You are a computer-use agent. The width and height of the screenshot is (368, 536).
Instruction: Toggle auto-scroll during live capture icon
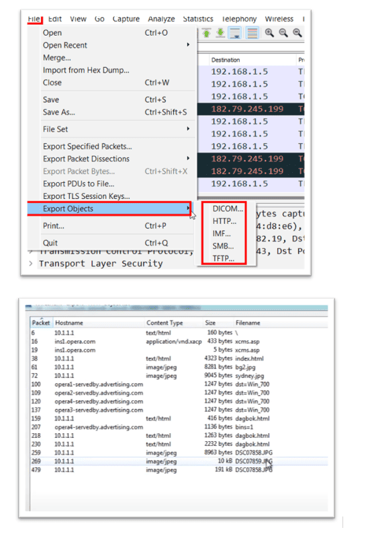235,33
